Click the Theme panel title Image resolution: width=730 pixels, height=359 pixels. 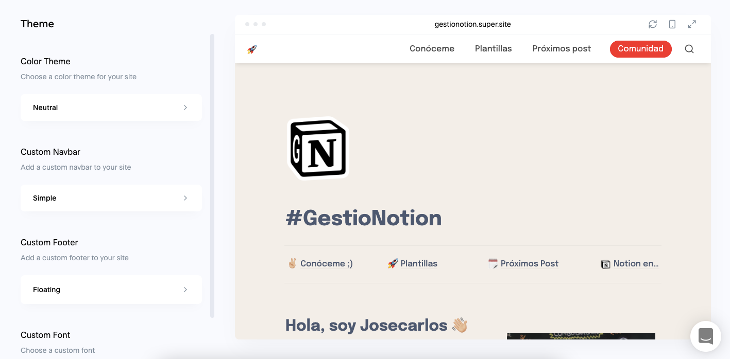(x=37, y=24)
